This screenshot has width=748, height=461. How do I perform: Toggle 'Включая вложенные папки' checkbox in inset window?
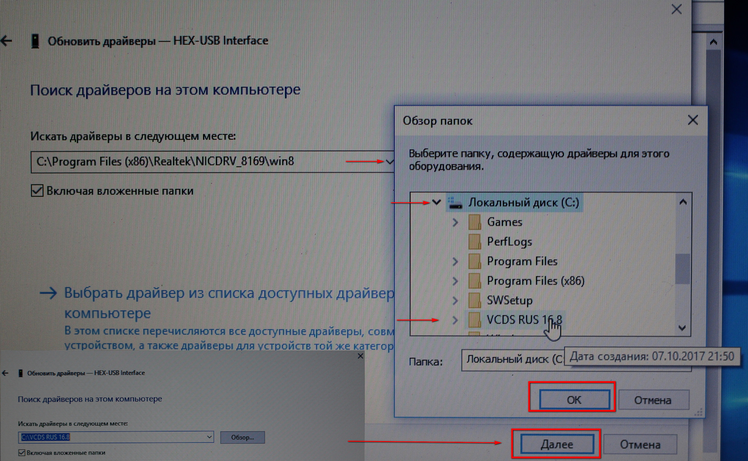point(22,453)
